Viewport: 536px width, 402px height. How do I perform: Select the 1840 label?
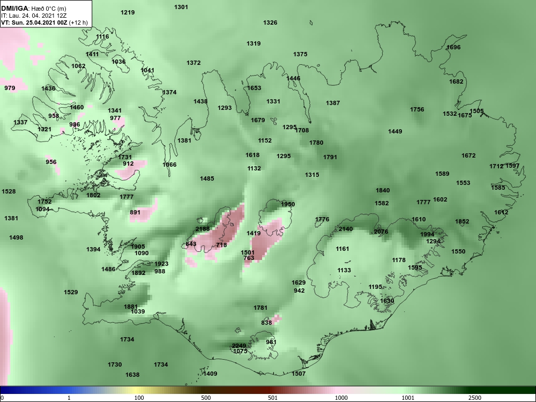pyautogui.click(x=383, y=190)
